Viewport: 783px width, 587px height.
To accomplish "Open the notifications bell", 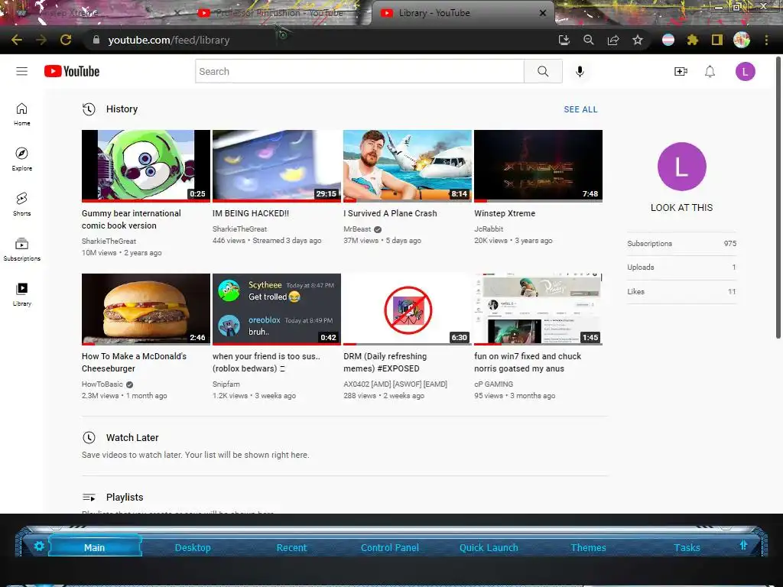I will click(x=710, y=71).
